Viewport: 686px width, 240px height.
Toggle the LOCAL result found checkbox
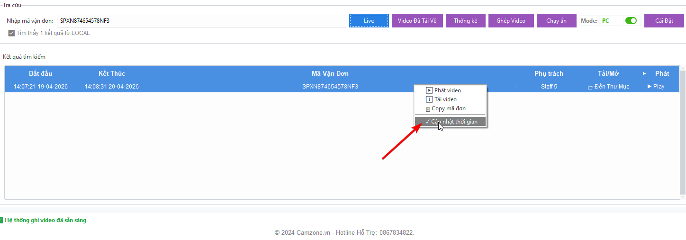pyautogui.click(x=12, y=33)
